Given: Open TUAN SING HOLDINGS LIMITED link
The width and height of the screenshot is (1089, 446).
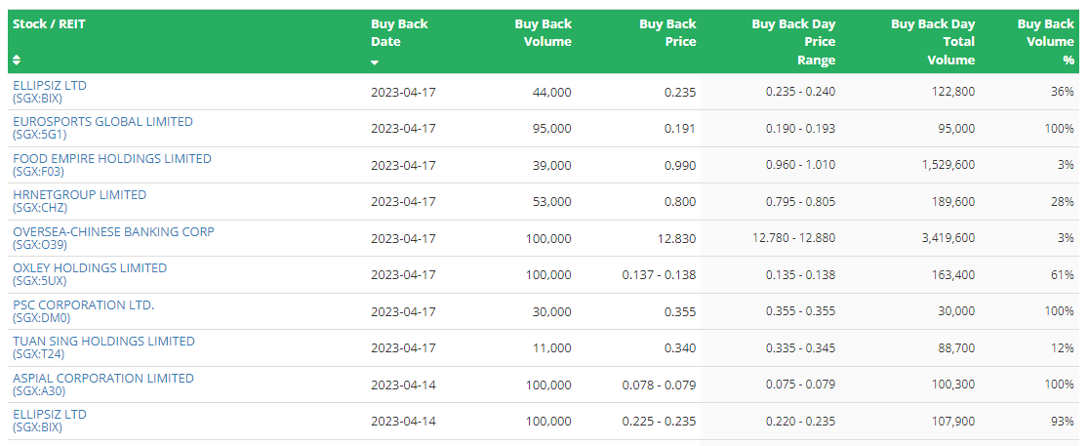Looking at the screenshot, I should tap(103, 342).
